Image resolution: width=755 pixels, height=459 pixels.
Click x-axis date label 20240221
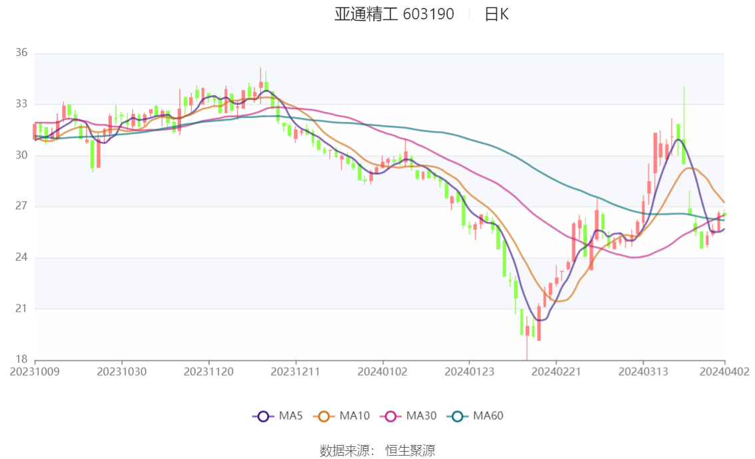pyautogui.click(x=556, y=372)
